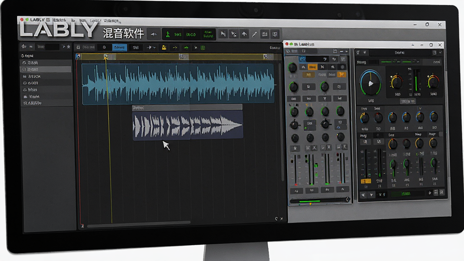Screen dimensions: 464x261
Task: Click the blue icon button in mixer window
Action: click(303, 59)
